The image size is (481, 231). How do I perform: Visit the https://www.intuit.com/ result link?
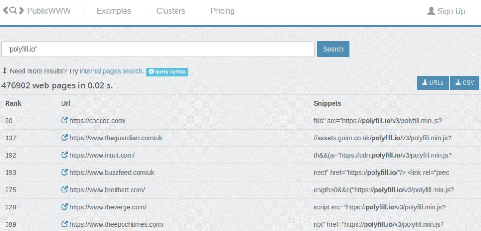(102, 155)
